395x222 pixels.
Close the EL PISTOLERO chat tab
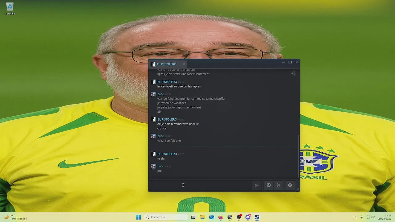[x=184, y=64]
